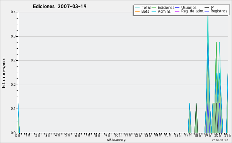
Task: Click the orange Bots legend line swatch
Action: click(137, 11)
